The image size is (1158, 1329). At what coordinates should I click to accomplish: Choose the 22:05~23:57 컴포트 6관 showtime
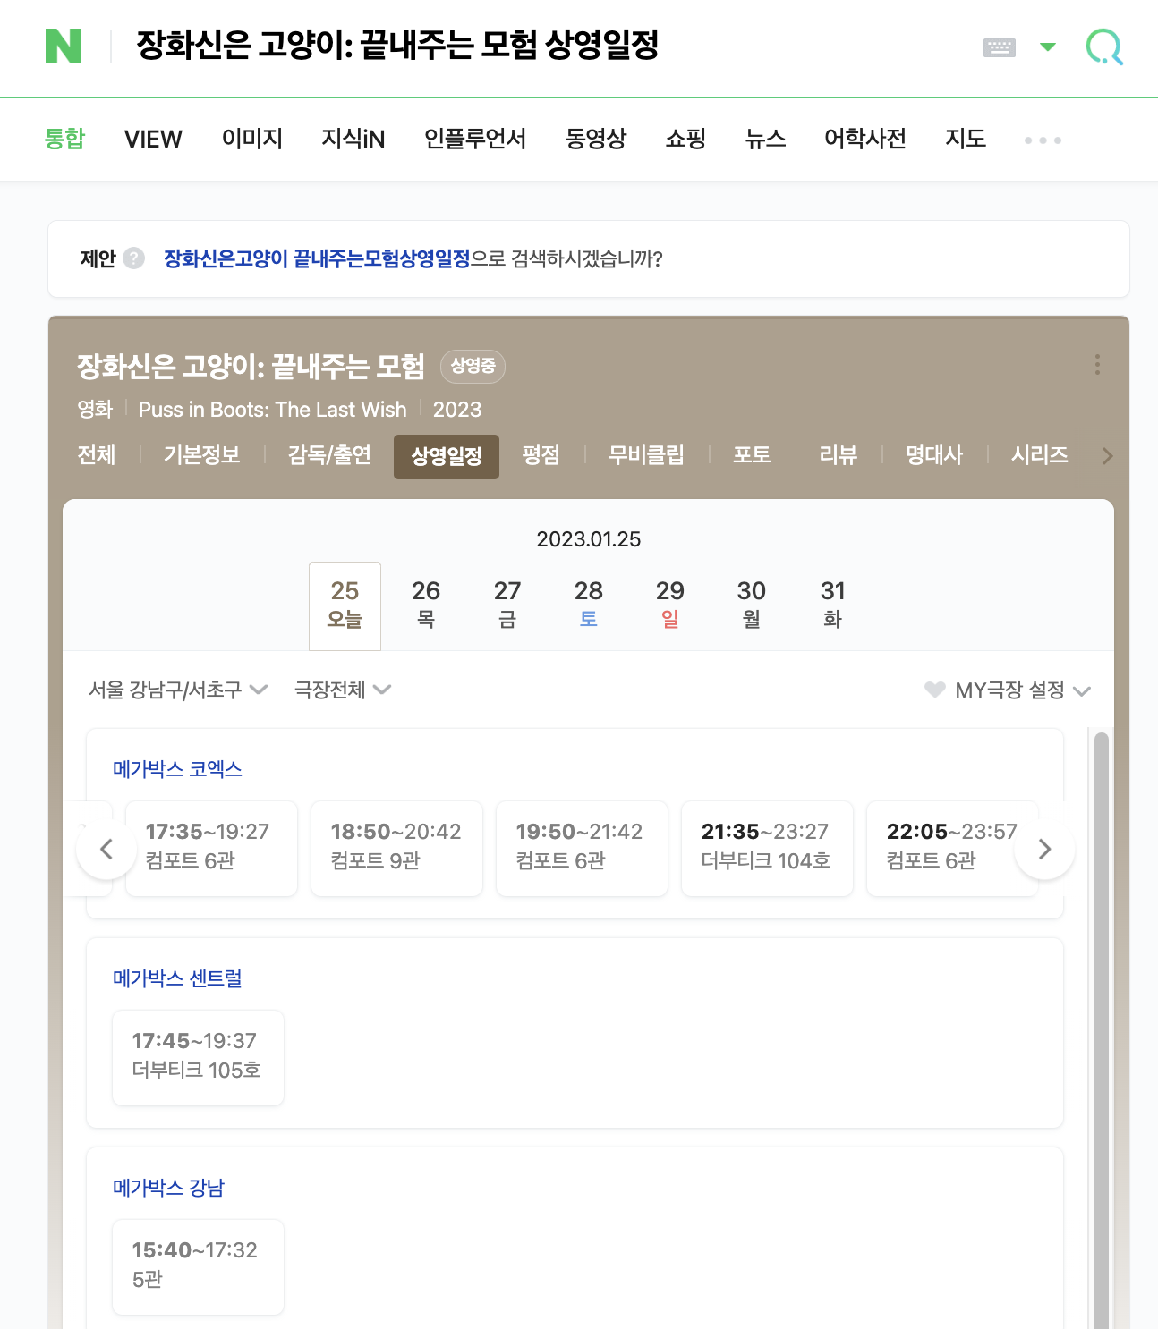[x=952, y=848]
